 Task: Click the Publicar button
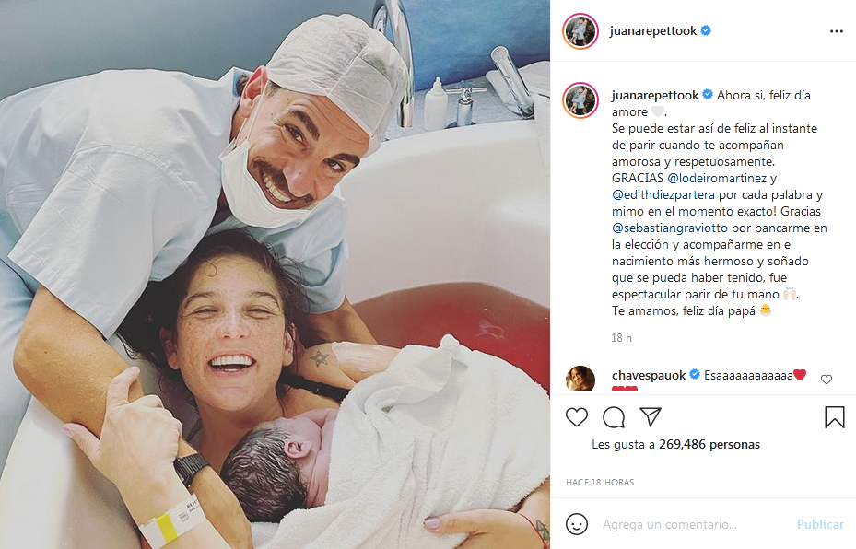coord(820,524)
